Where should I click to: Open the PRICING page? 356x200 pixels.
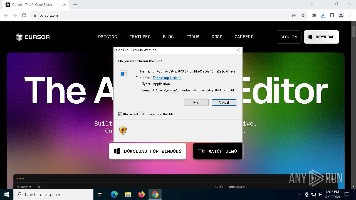point(108,37)
